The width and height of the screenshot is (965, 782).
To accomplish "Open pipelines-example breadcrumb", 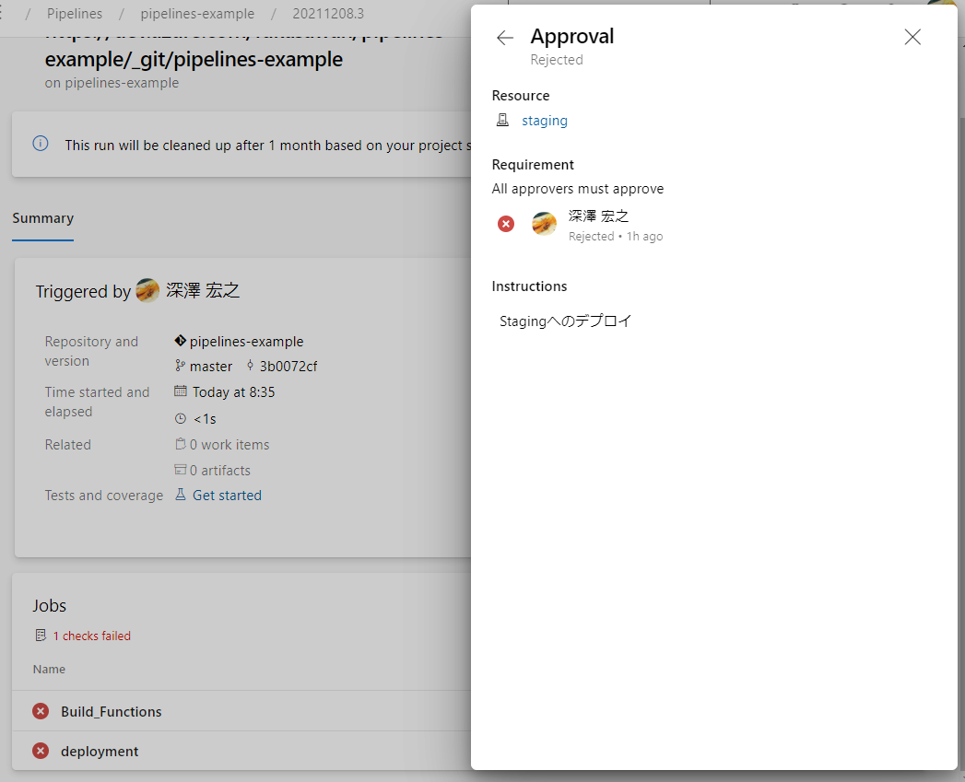I will (197, 14).
